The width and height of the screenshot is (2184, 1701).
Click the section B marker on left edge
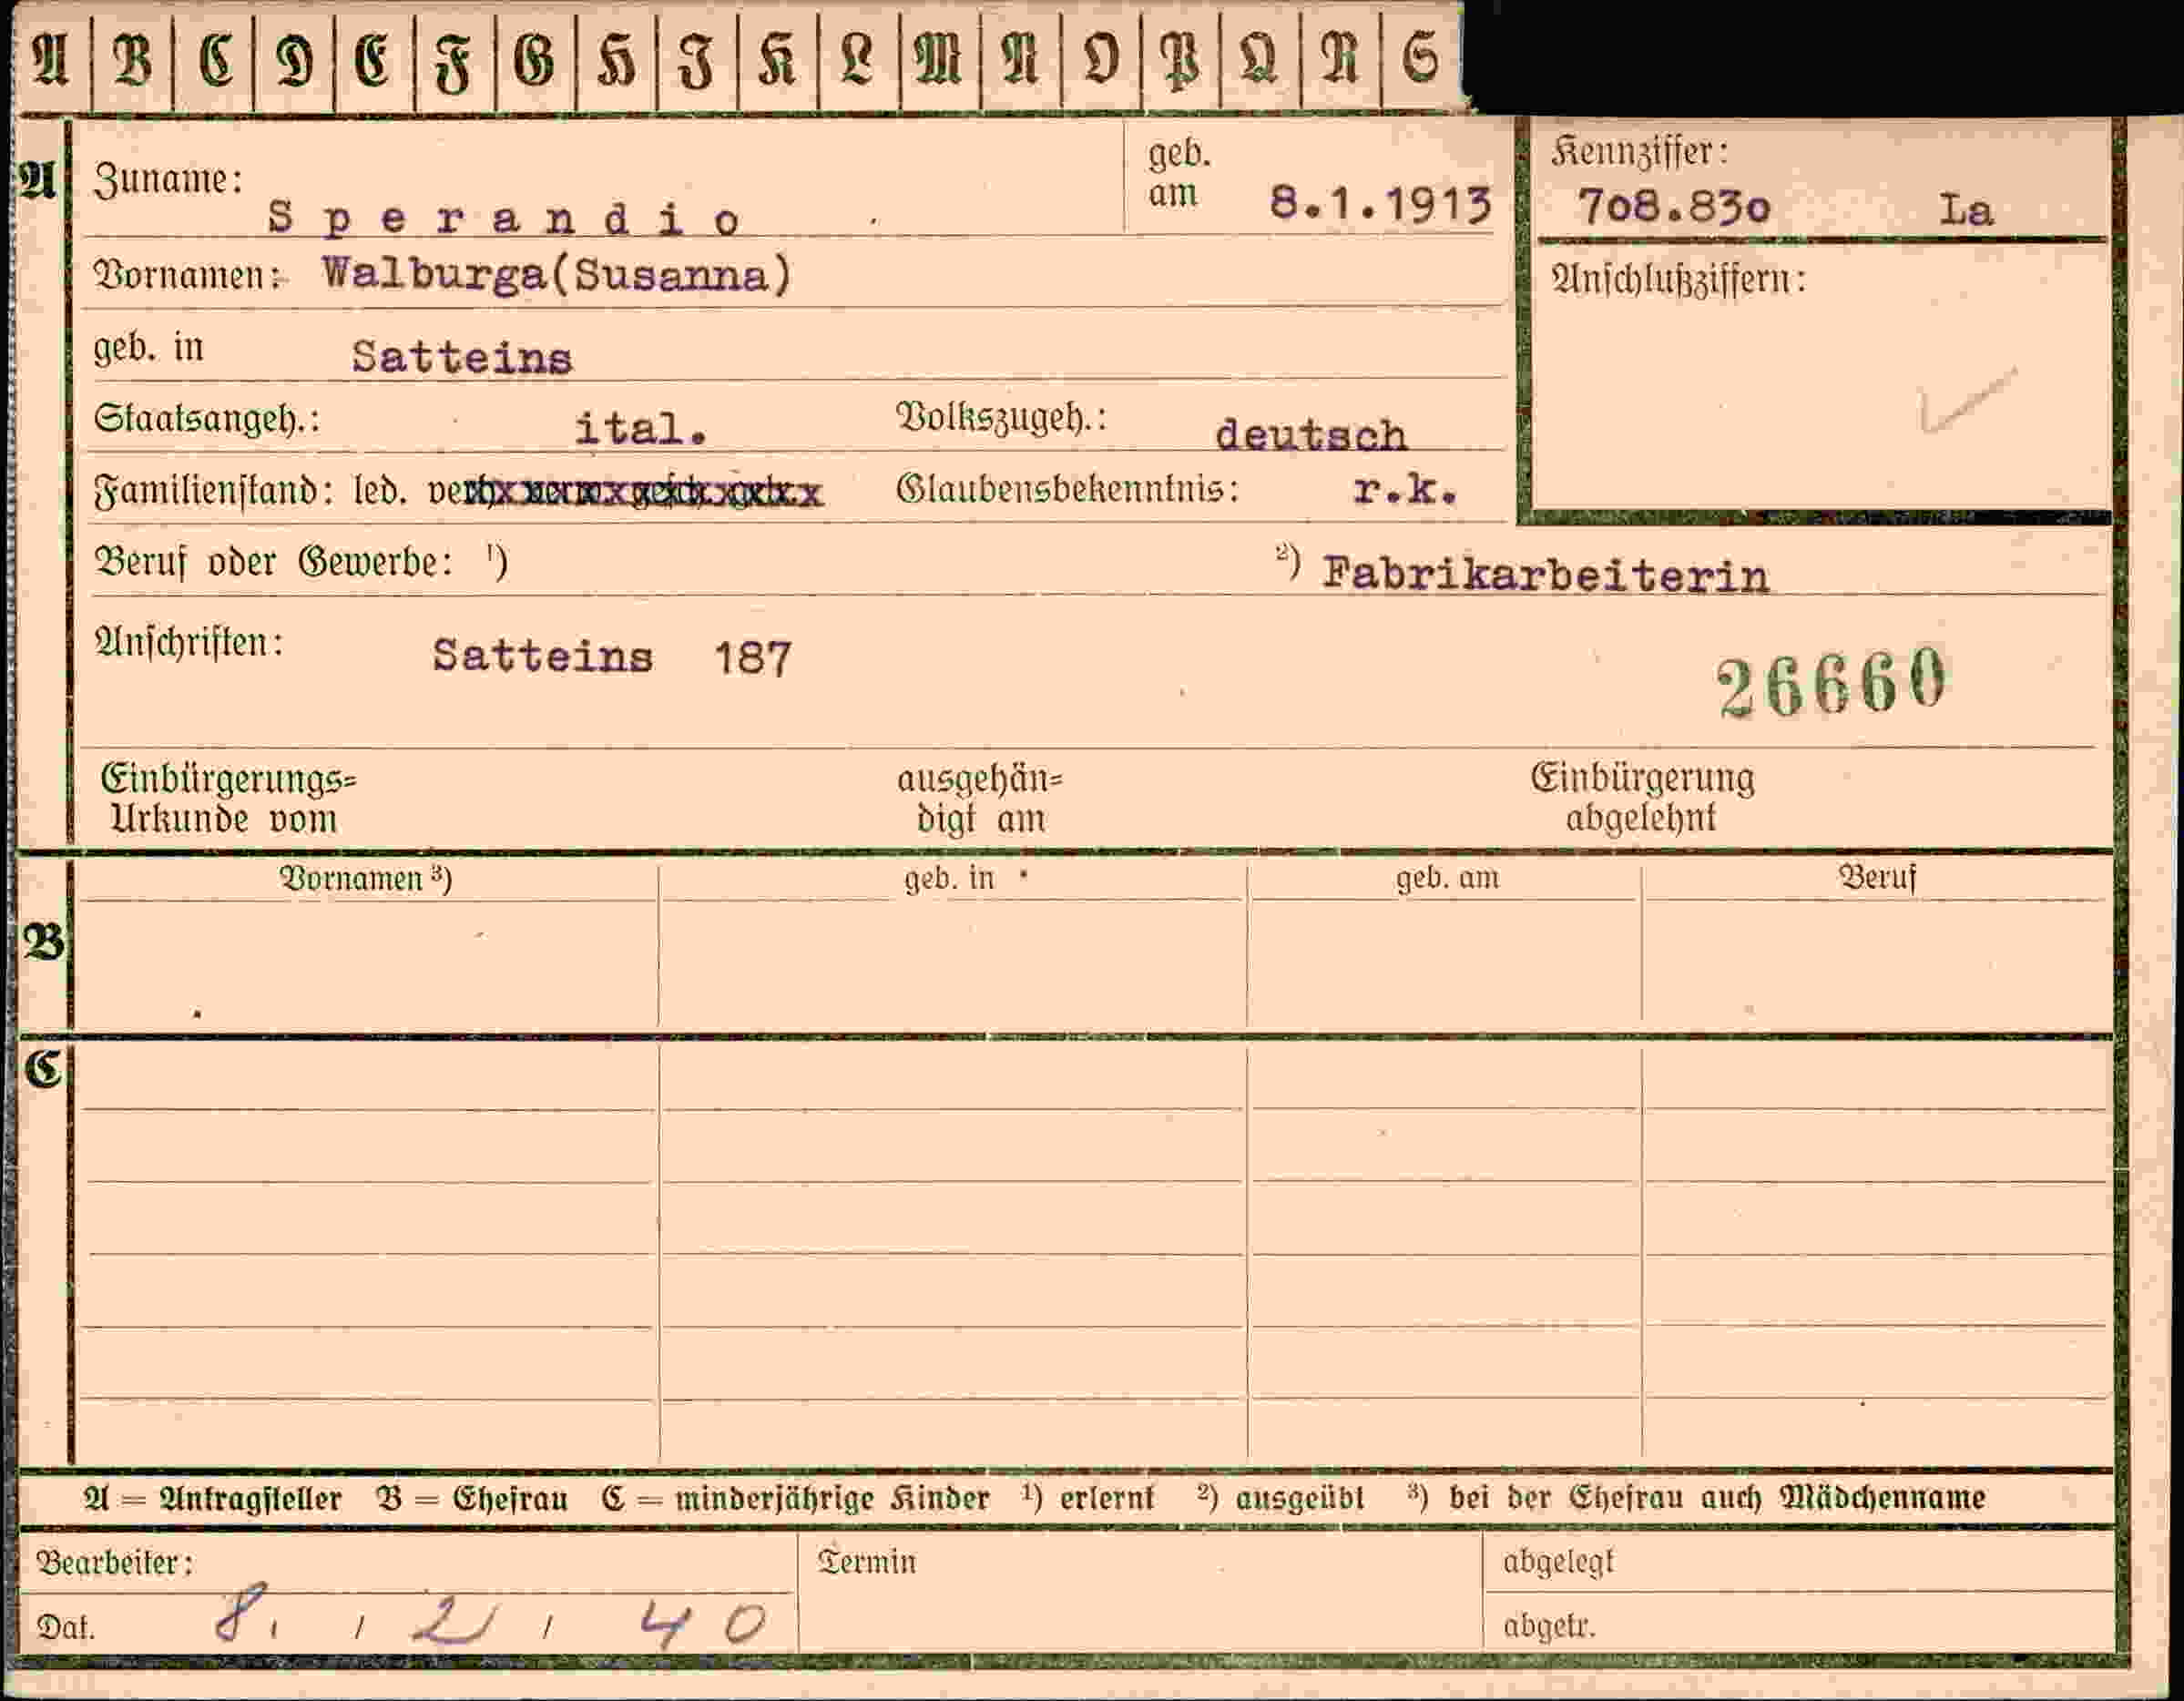(x=43, y=942)
